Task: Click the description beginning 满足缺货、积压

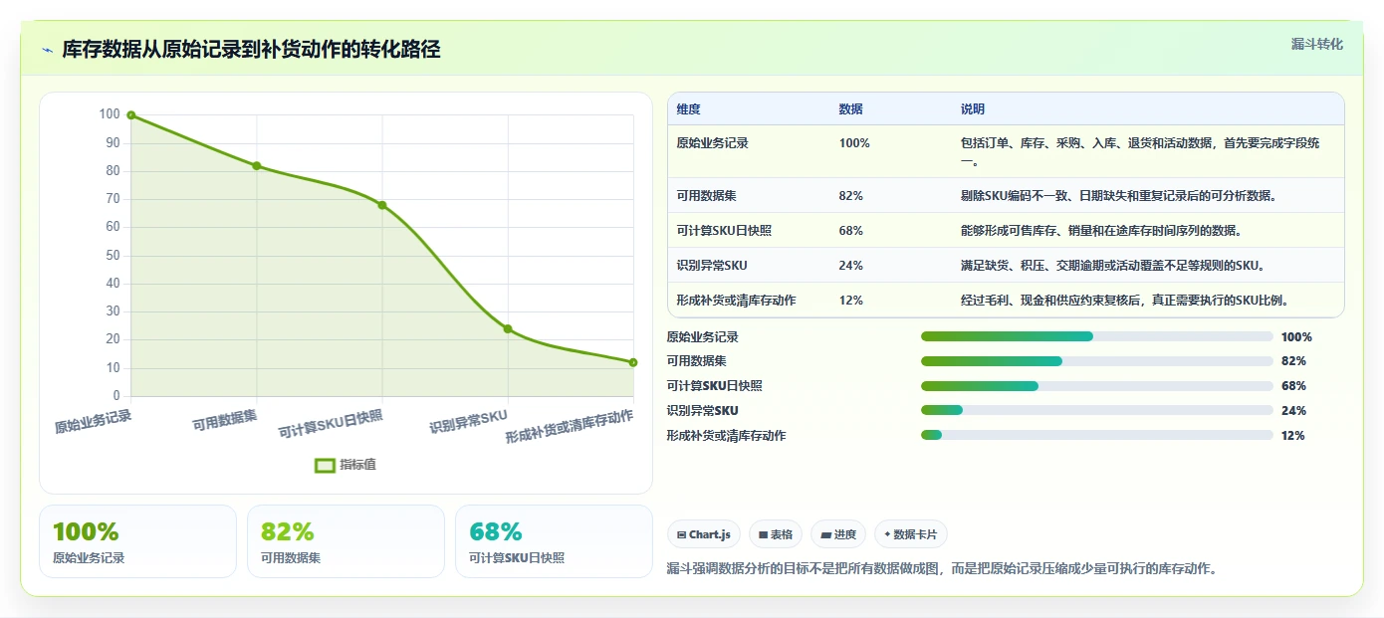Action: [x=1112, y=266]
